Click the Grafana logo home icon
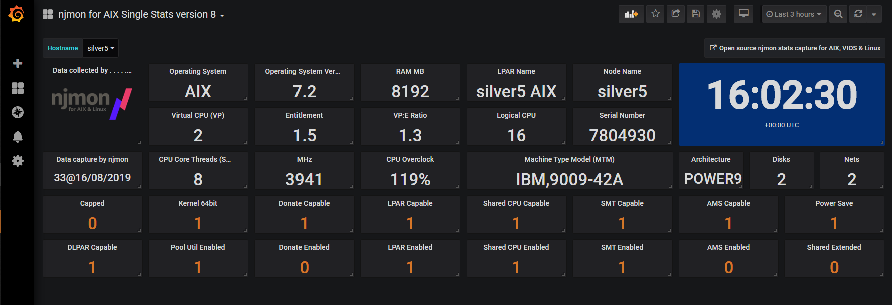This screenshot has height=305, width=892. coord(17,14)
